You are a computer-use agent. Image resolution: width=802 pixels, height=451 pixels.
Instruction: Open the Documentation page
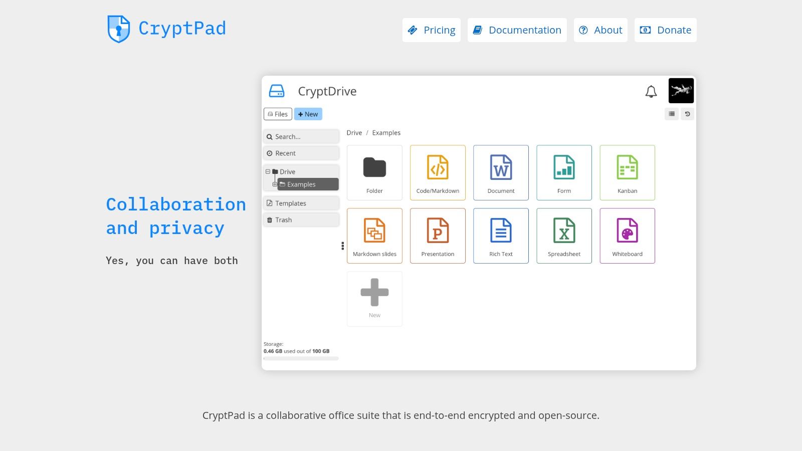click(517, 30)
